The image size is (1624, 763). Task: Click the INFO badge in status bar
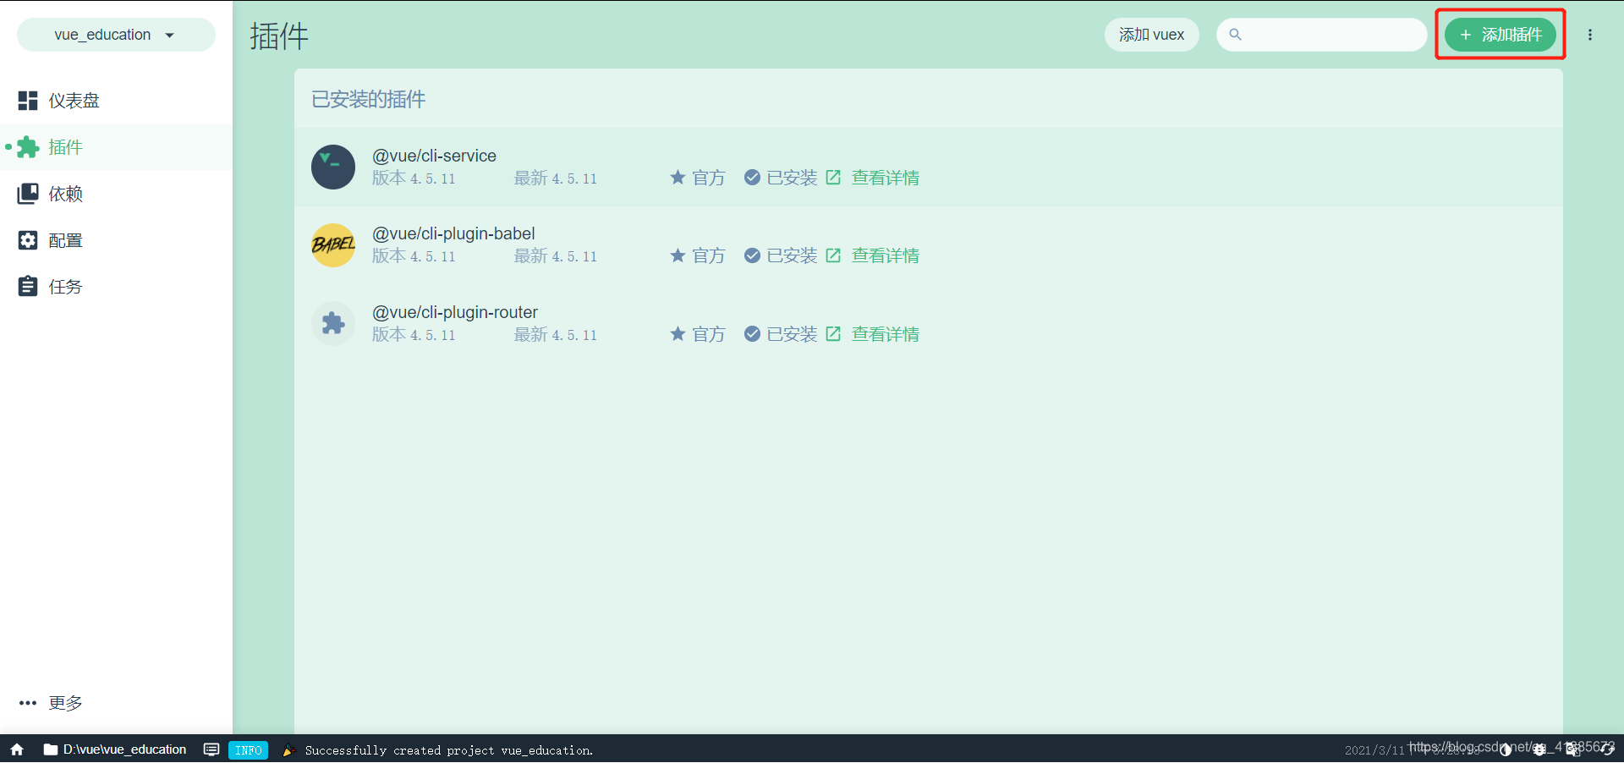click(x=248, y=749)
